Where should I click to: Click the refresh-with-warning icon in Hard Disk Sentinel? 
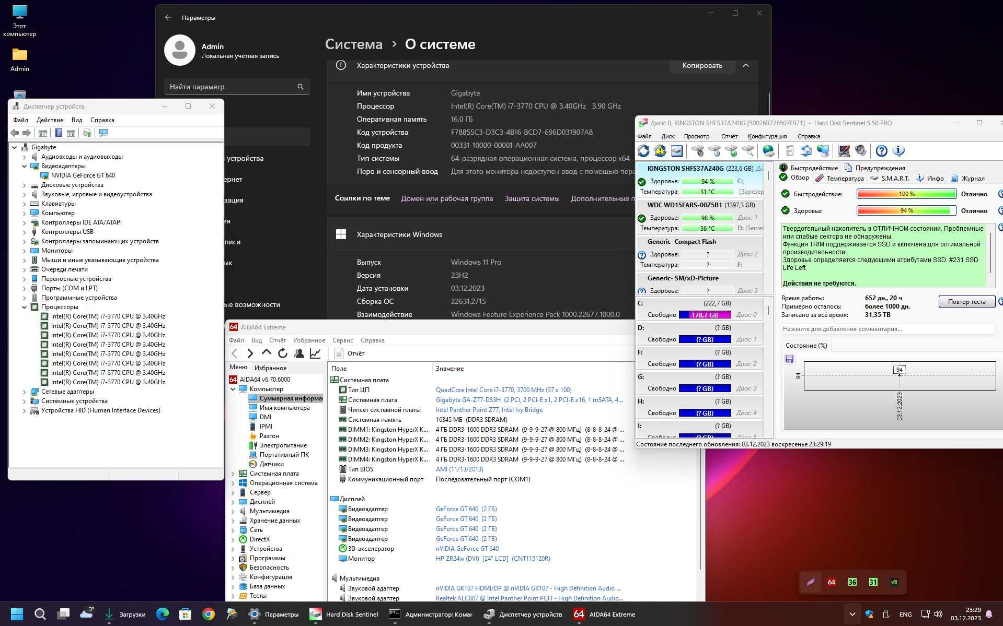pyautogui.click(x=660, y=151)
